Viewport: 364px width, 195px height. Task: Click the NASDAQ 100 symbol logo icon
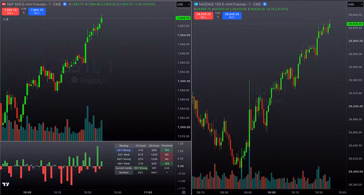196,4
